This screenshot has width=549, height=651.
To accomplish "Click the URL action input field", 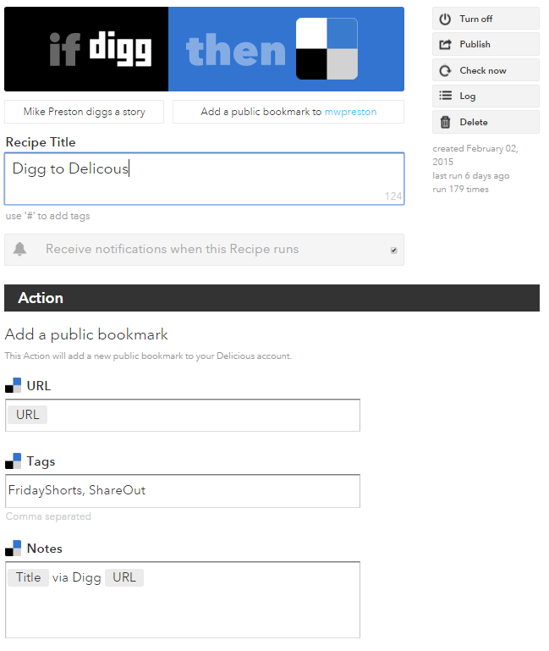I will click(x=183, y=415).
